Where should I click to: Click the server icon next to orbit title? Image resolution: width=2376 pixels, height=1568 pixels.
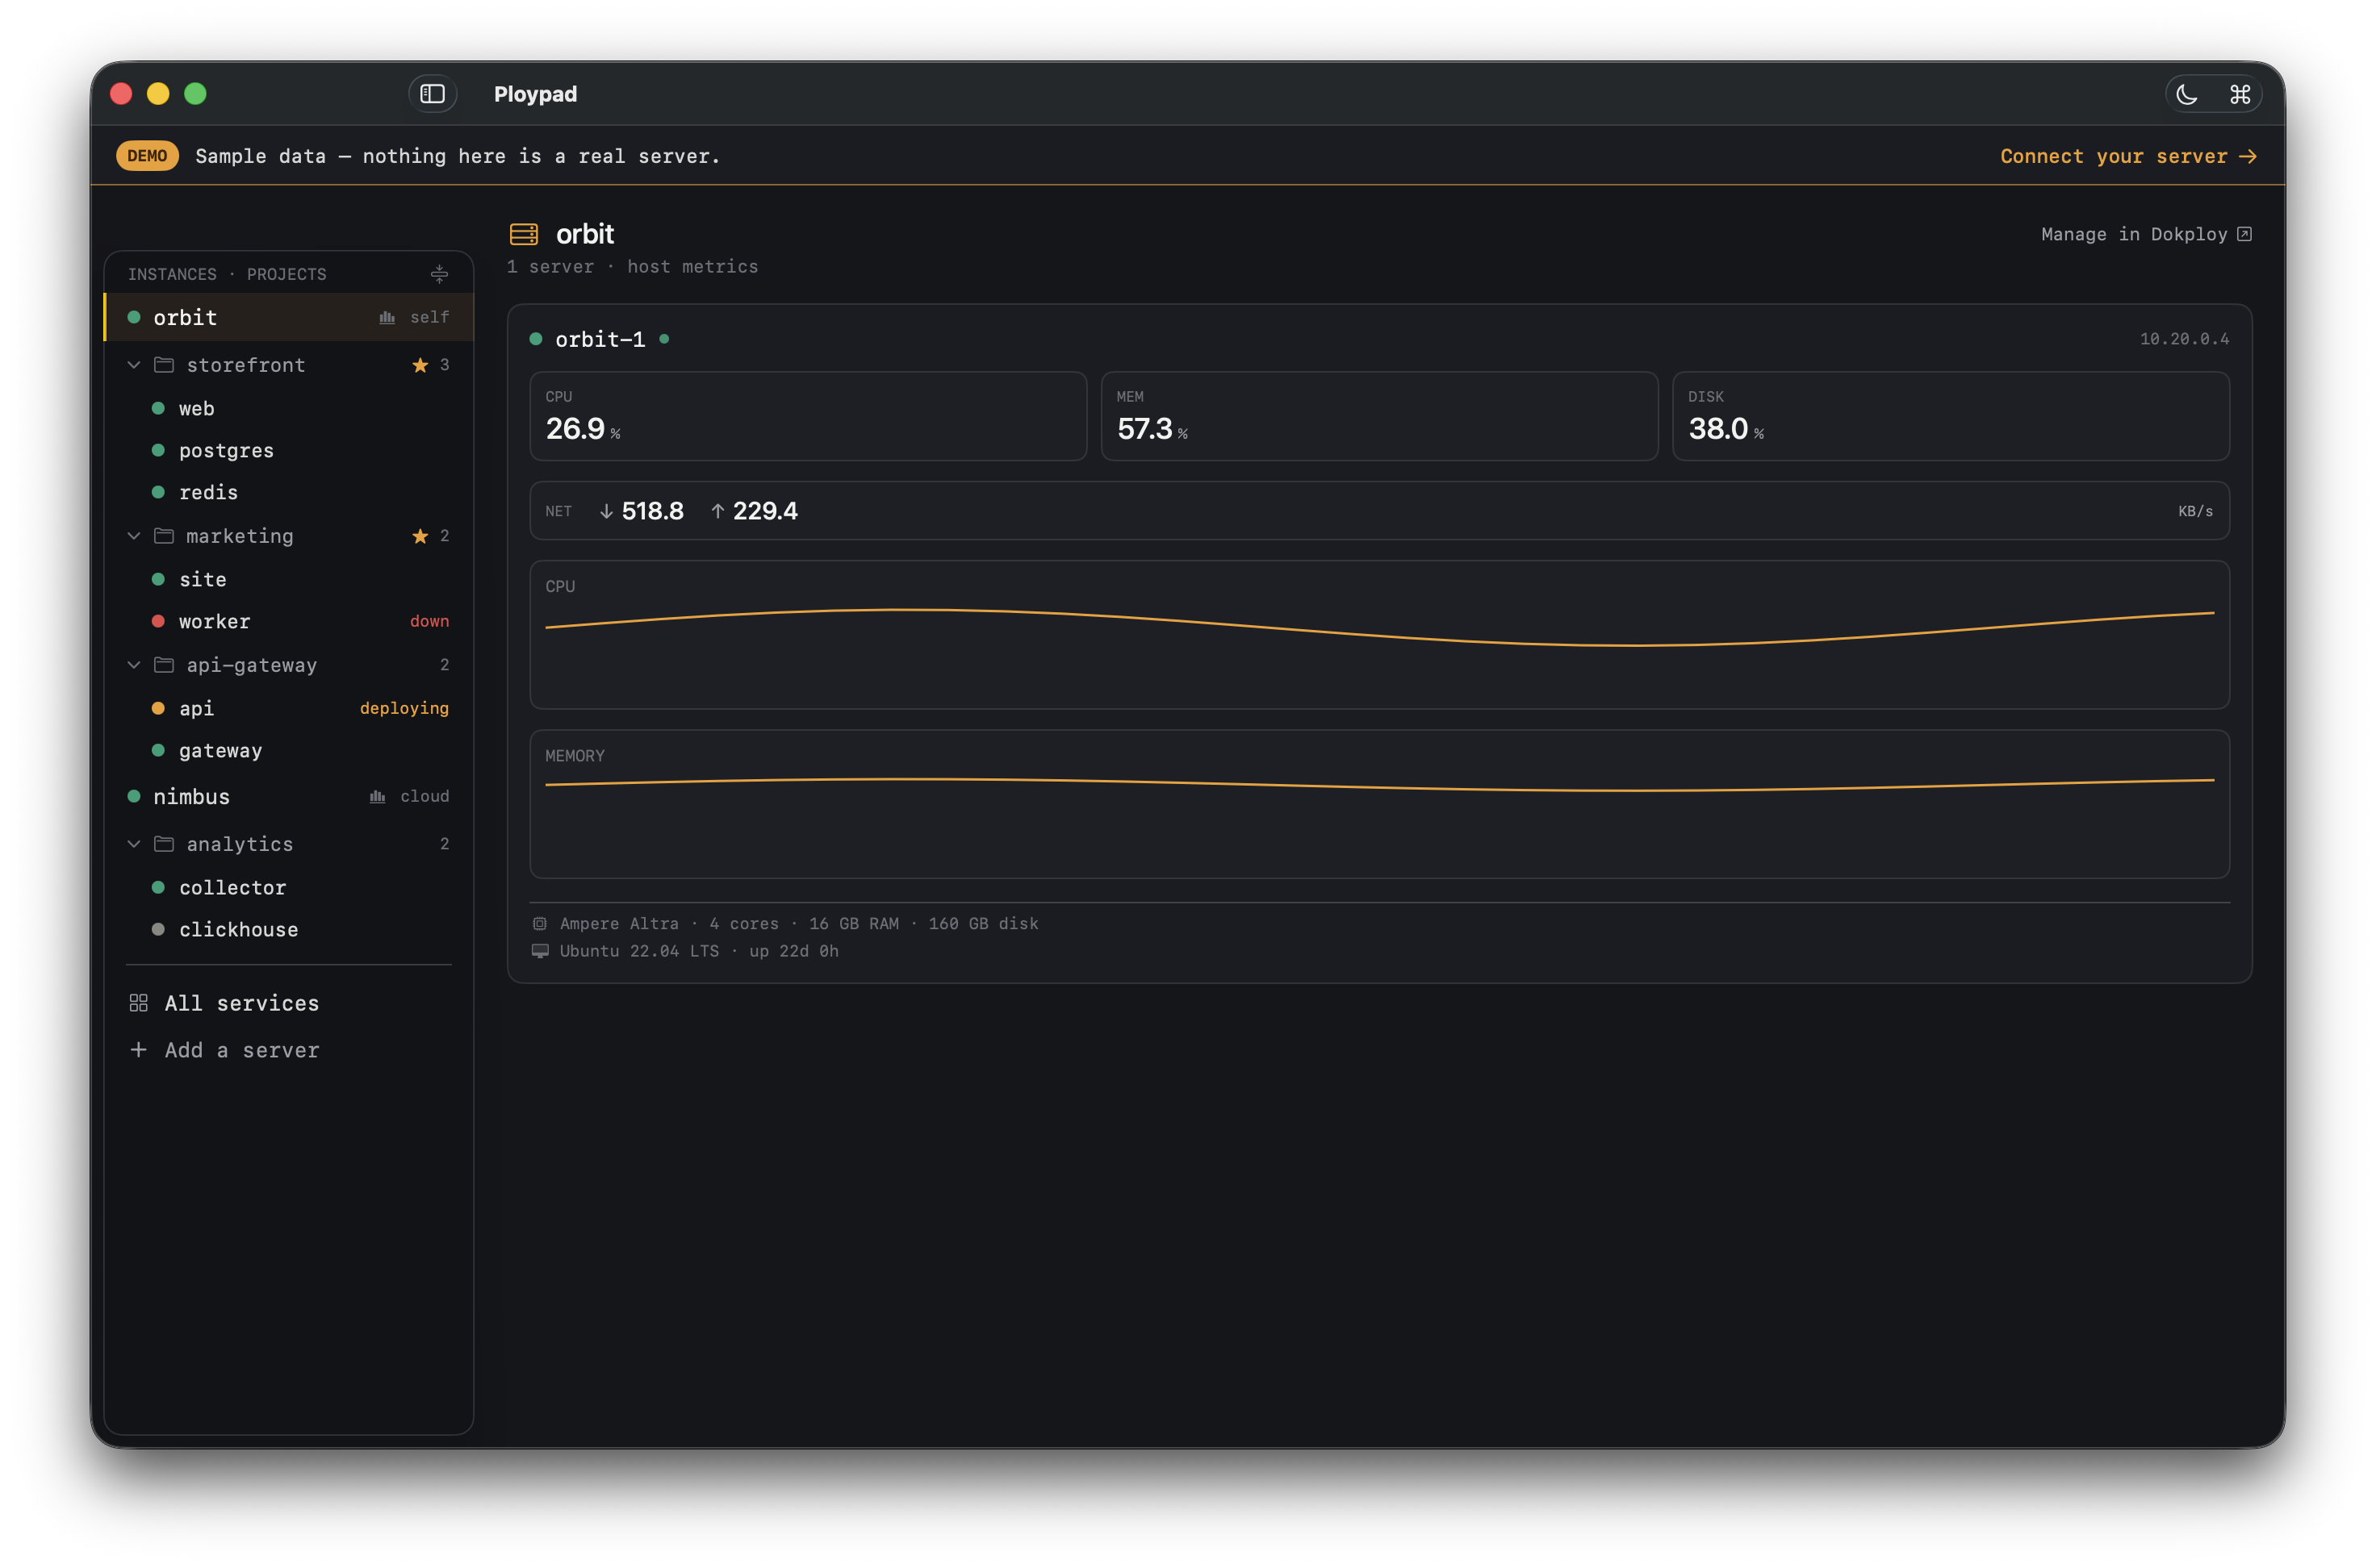[525, 234]
